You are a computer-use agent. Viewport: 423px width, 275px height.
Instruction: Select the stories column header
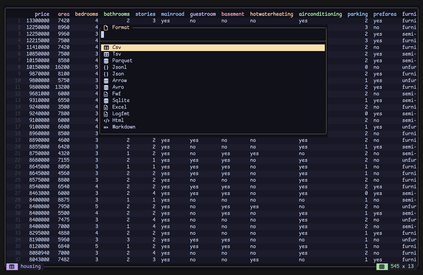145,14
